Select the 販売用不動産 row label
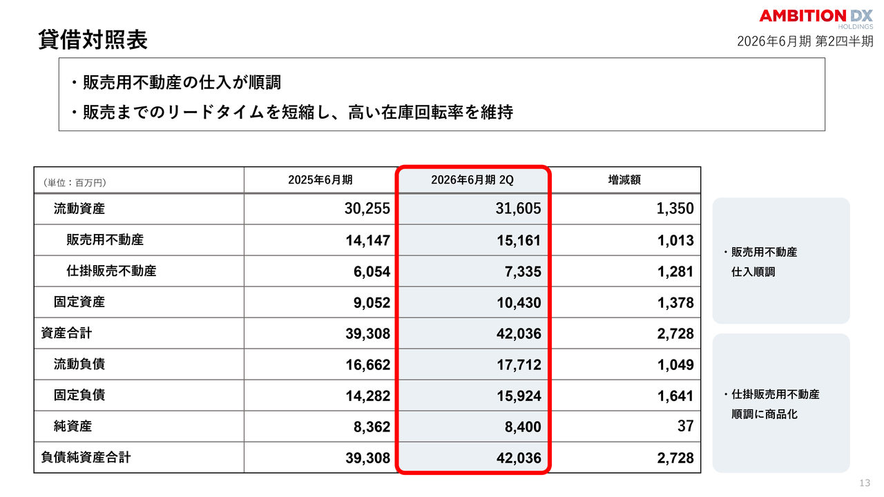Image resolution: width=884 pixels, height=497 pixels. click(x=105, y=240)
